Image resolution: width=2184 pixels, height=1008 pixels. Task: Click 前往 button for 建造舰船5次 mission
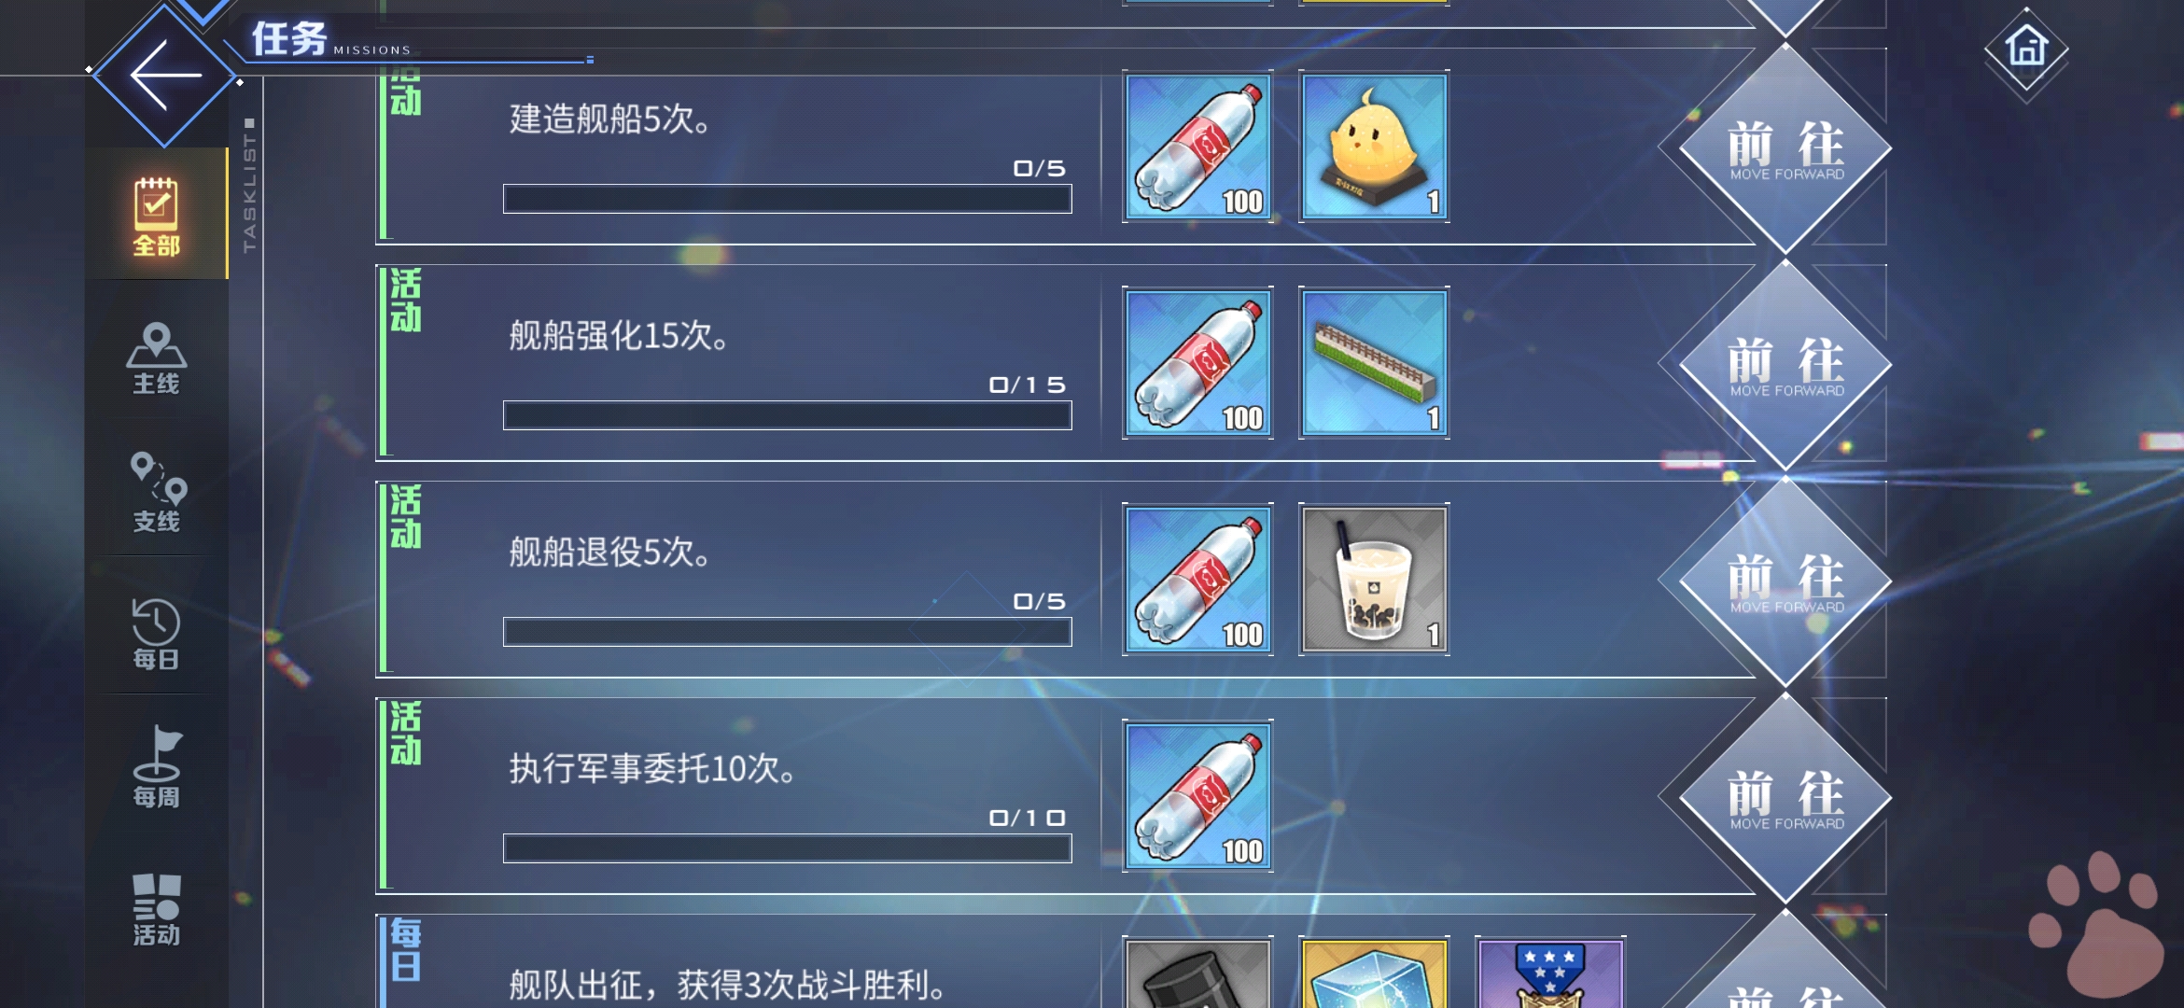click(1785, 149)
